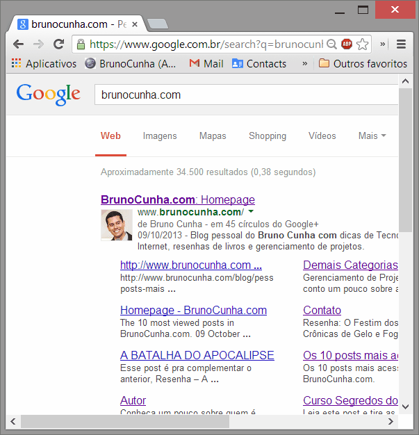Open the Curso Segredos do sitelink
The image size is (419, 435).
tap(350, 400)
